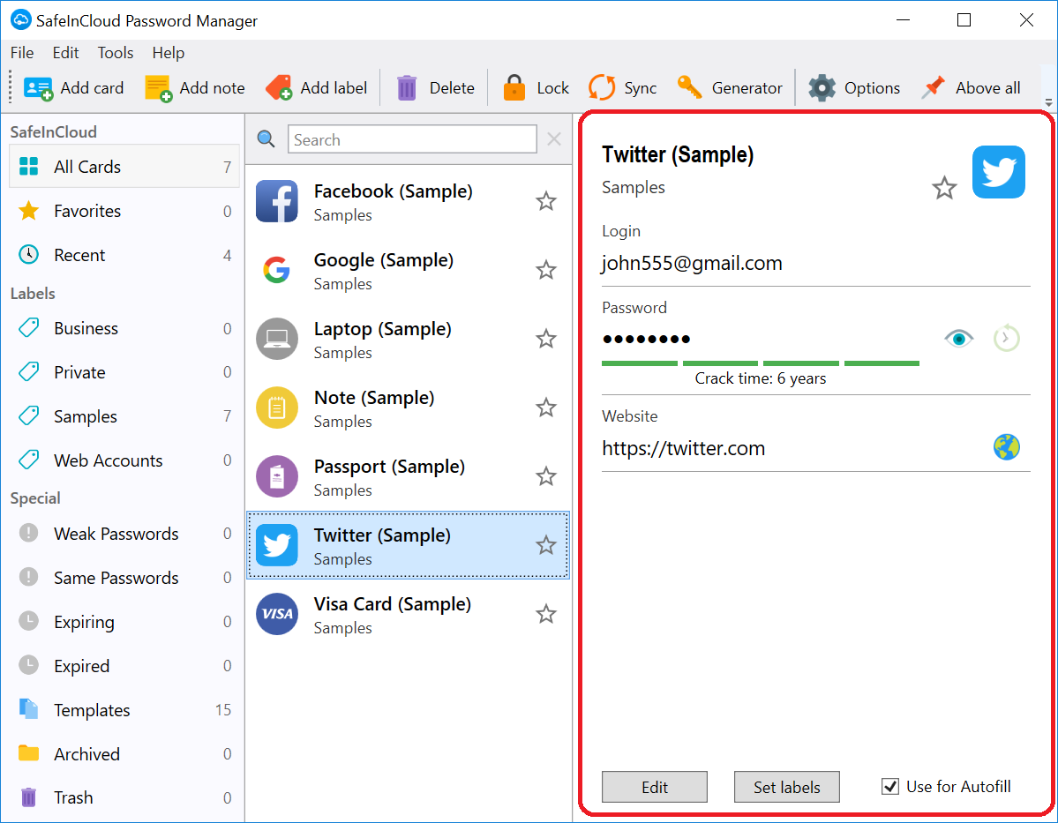Open the Expiring cards list
Viewport: 1058px width, 823px height.
[124, 621]
